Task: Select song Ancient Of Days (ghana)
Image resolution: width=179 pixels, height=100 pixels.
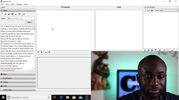Action: 9,66
